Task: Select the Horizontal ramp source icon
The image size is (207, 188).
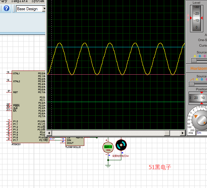Action: pyautogui.click(x=192, y=79)
